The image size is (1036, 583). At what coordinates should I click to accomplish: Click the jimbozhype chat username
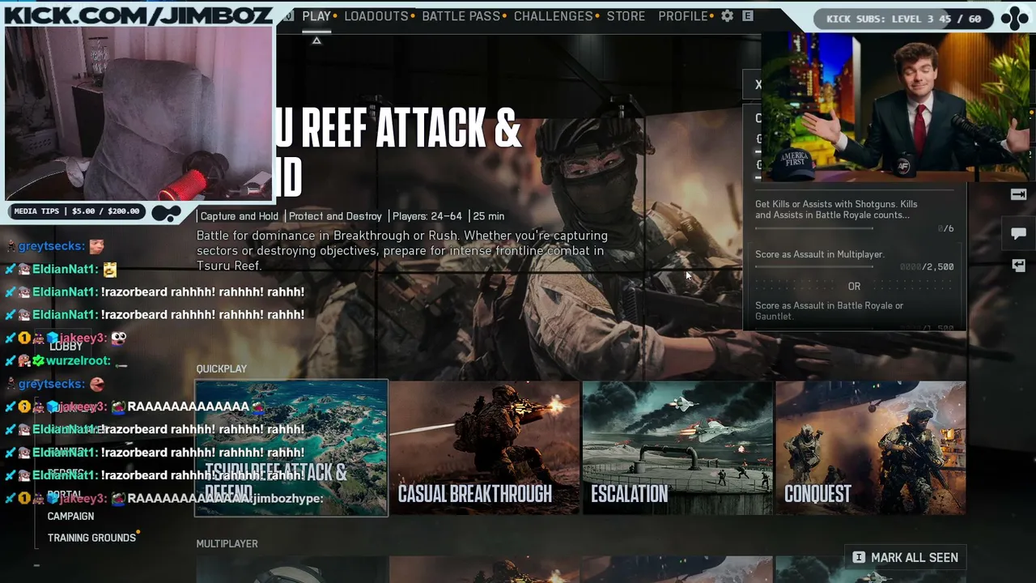[x=287, y=498]
